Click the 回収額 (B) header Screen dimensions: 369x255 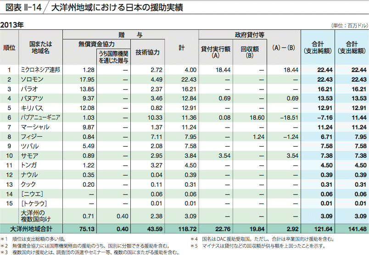(250, 52)
